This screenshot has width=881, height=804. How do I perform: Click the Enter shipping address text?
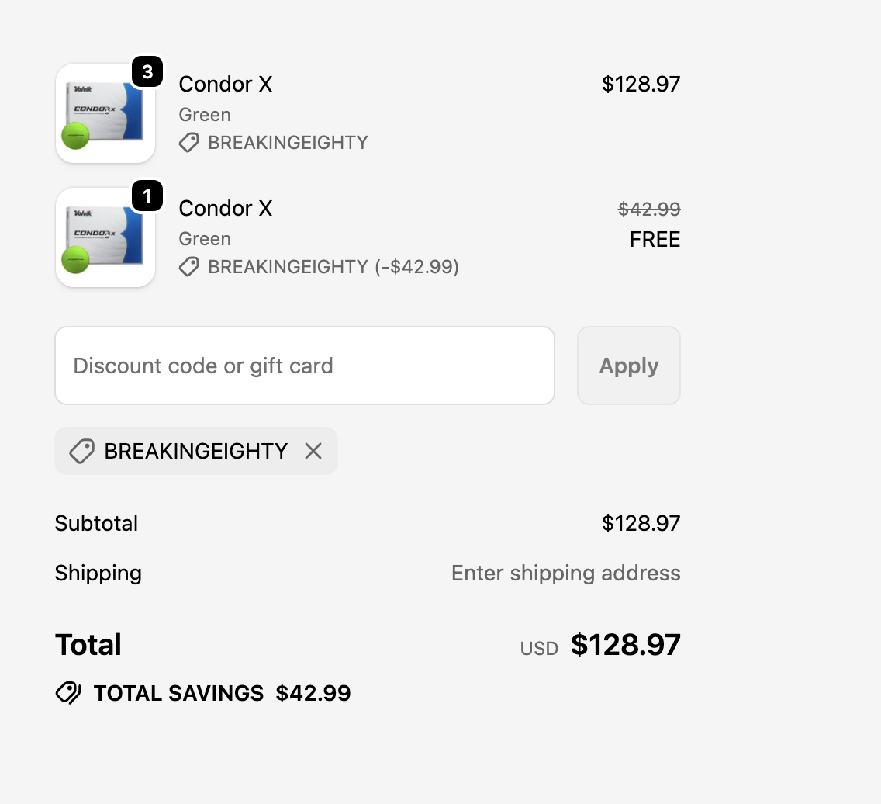[x=566, y=573]
